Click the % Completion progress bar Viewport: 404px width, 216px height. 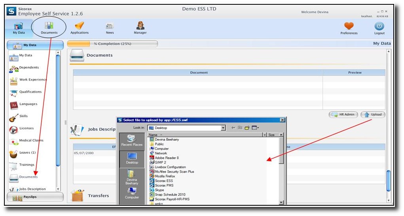(x=112, y=44)
